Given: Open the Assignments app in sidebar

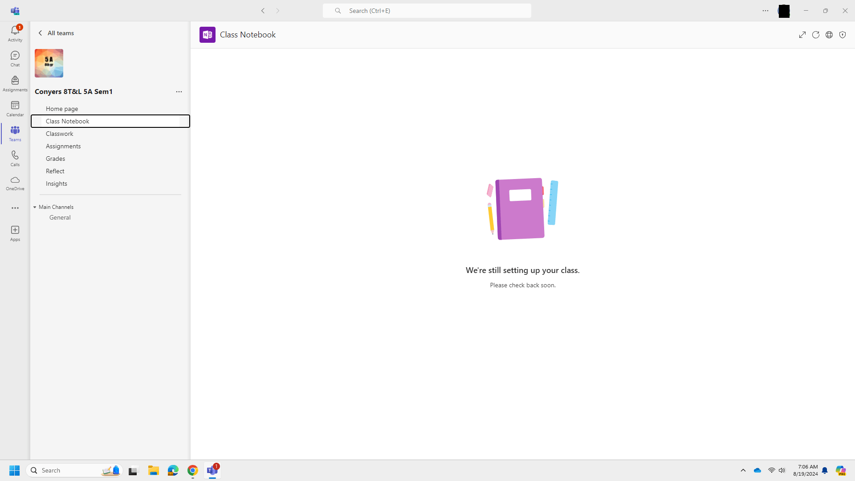Looking at the screenshot, I should click(x=15, y=83).
